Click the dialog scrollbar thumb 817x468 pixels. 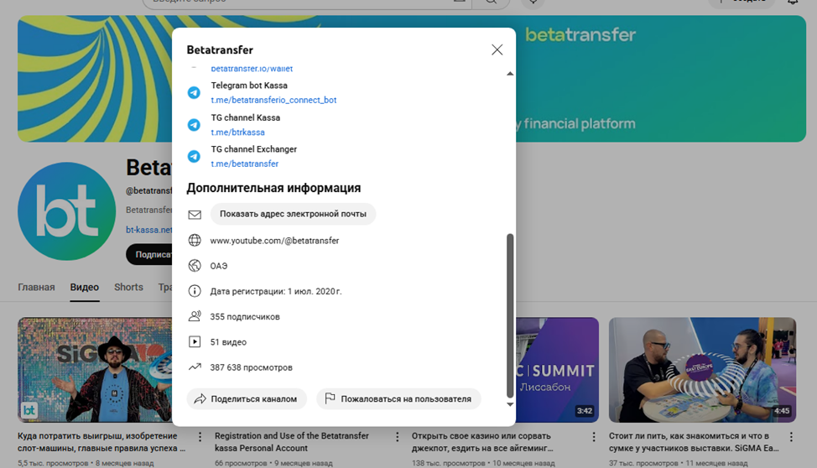[510, 316]
